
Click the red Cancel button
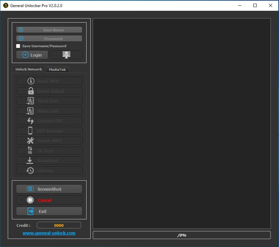[x=49, y=200]
